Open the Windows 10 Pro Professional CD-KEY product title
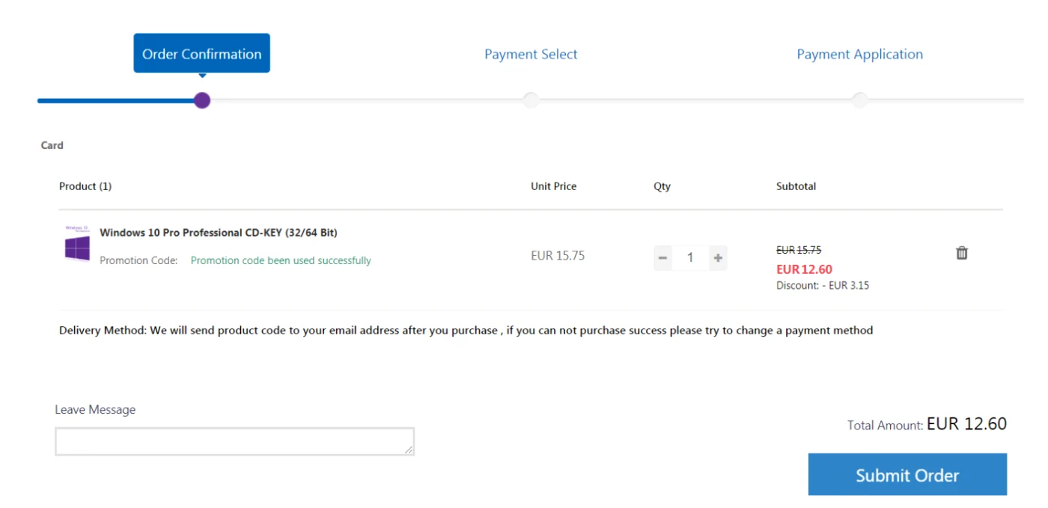This screenshot has width=1048, height=508. [x=219, y=233]
